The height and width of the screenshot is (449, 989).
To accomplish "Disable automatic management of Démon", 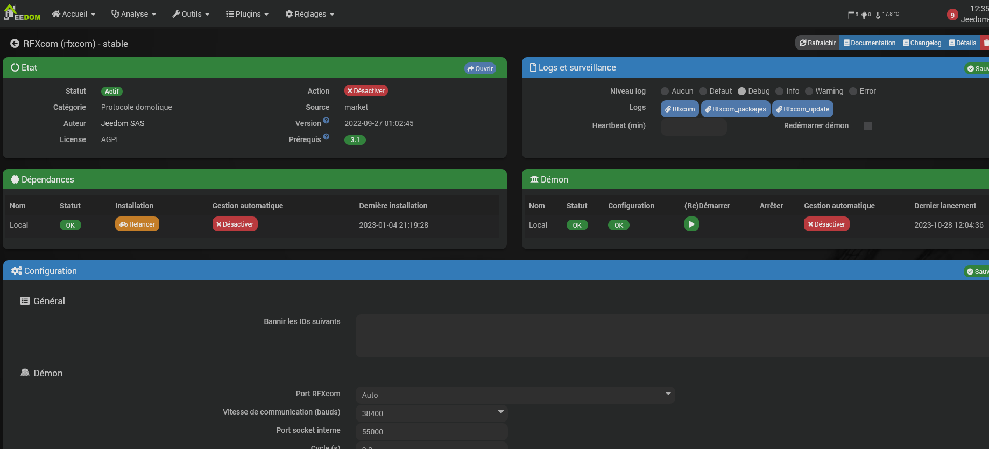I will pyautogui.click(x=826, y=224).
